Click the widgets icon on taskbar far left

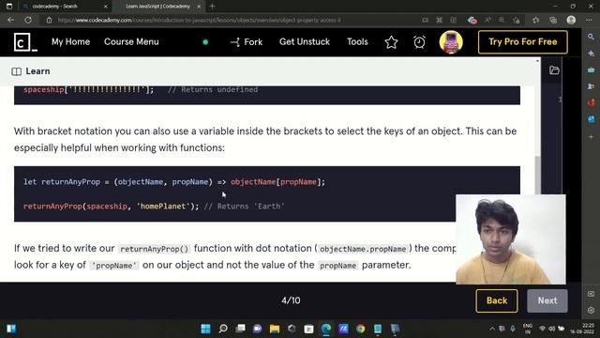coord(11,329)
